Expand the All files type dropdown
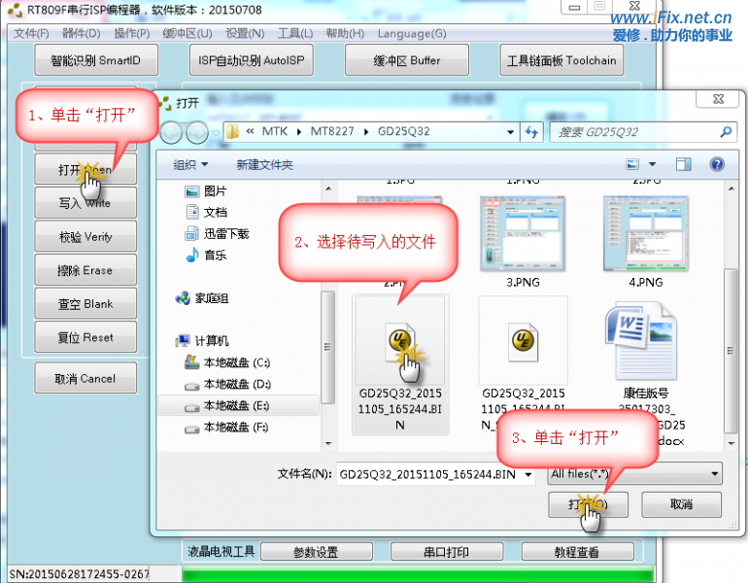This screenshot has width=748, height=583. (714, 474)
